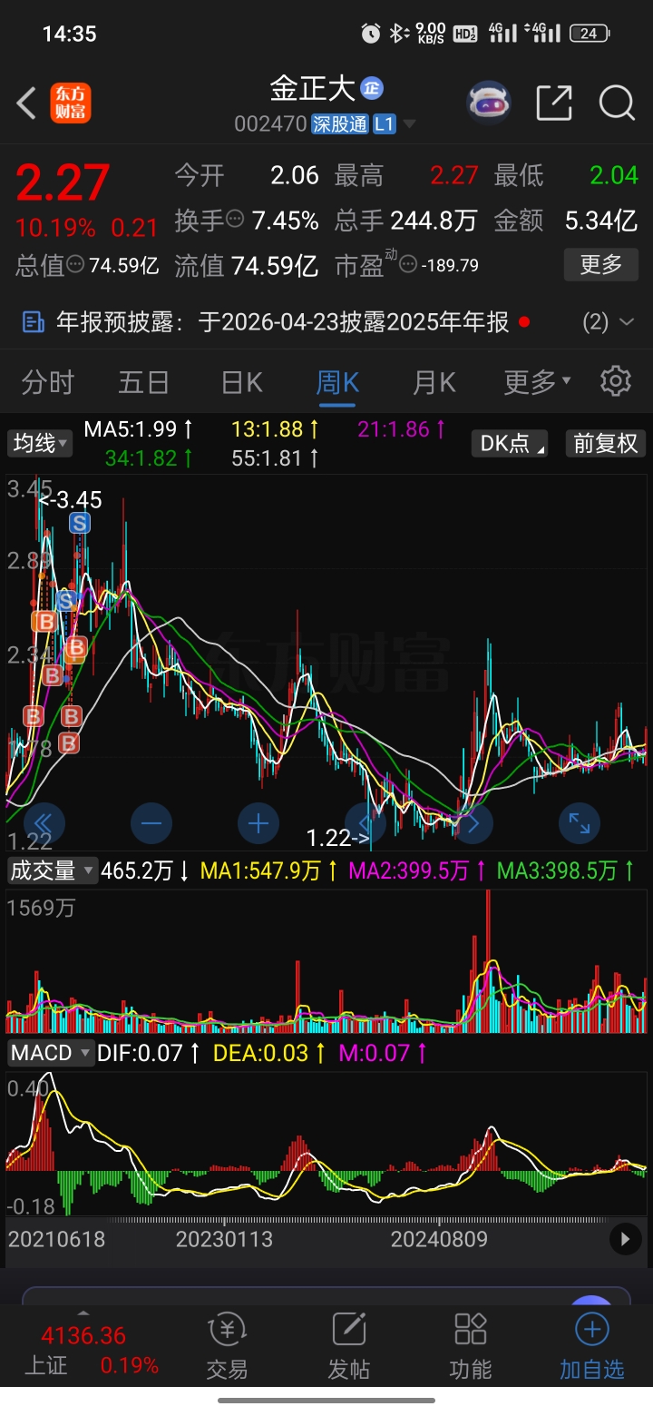Screen dimensions: 653x1416
Task: Shift the chart left with double-arrow icon
Action: 45,823
